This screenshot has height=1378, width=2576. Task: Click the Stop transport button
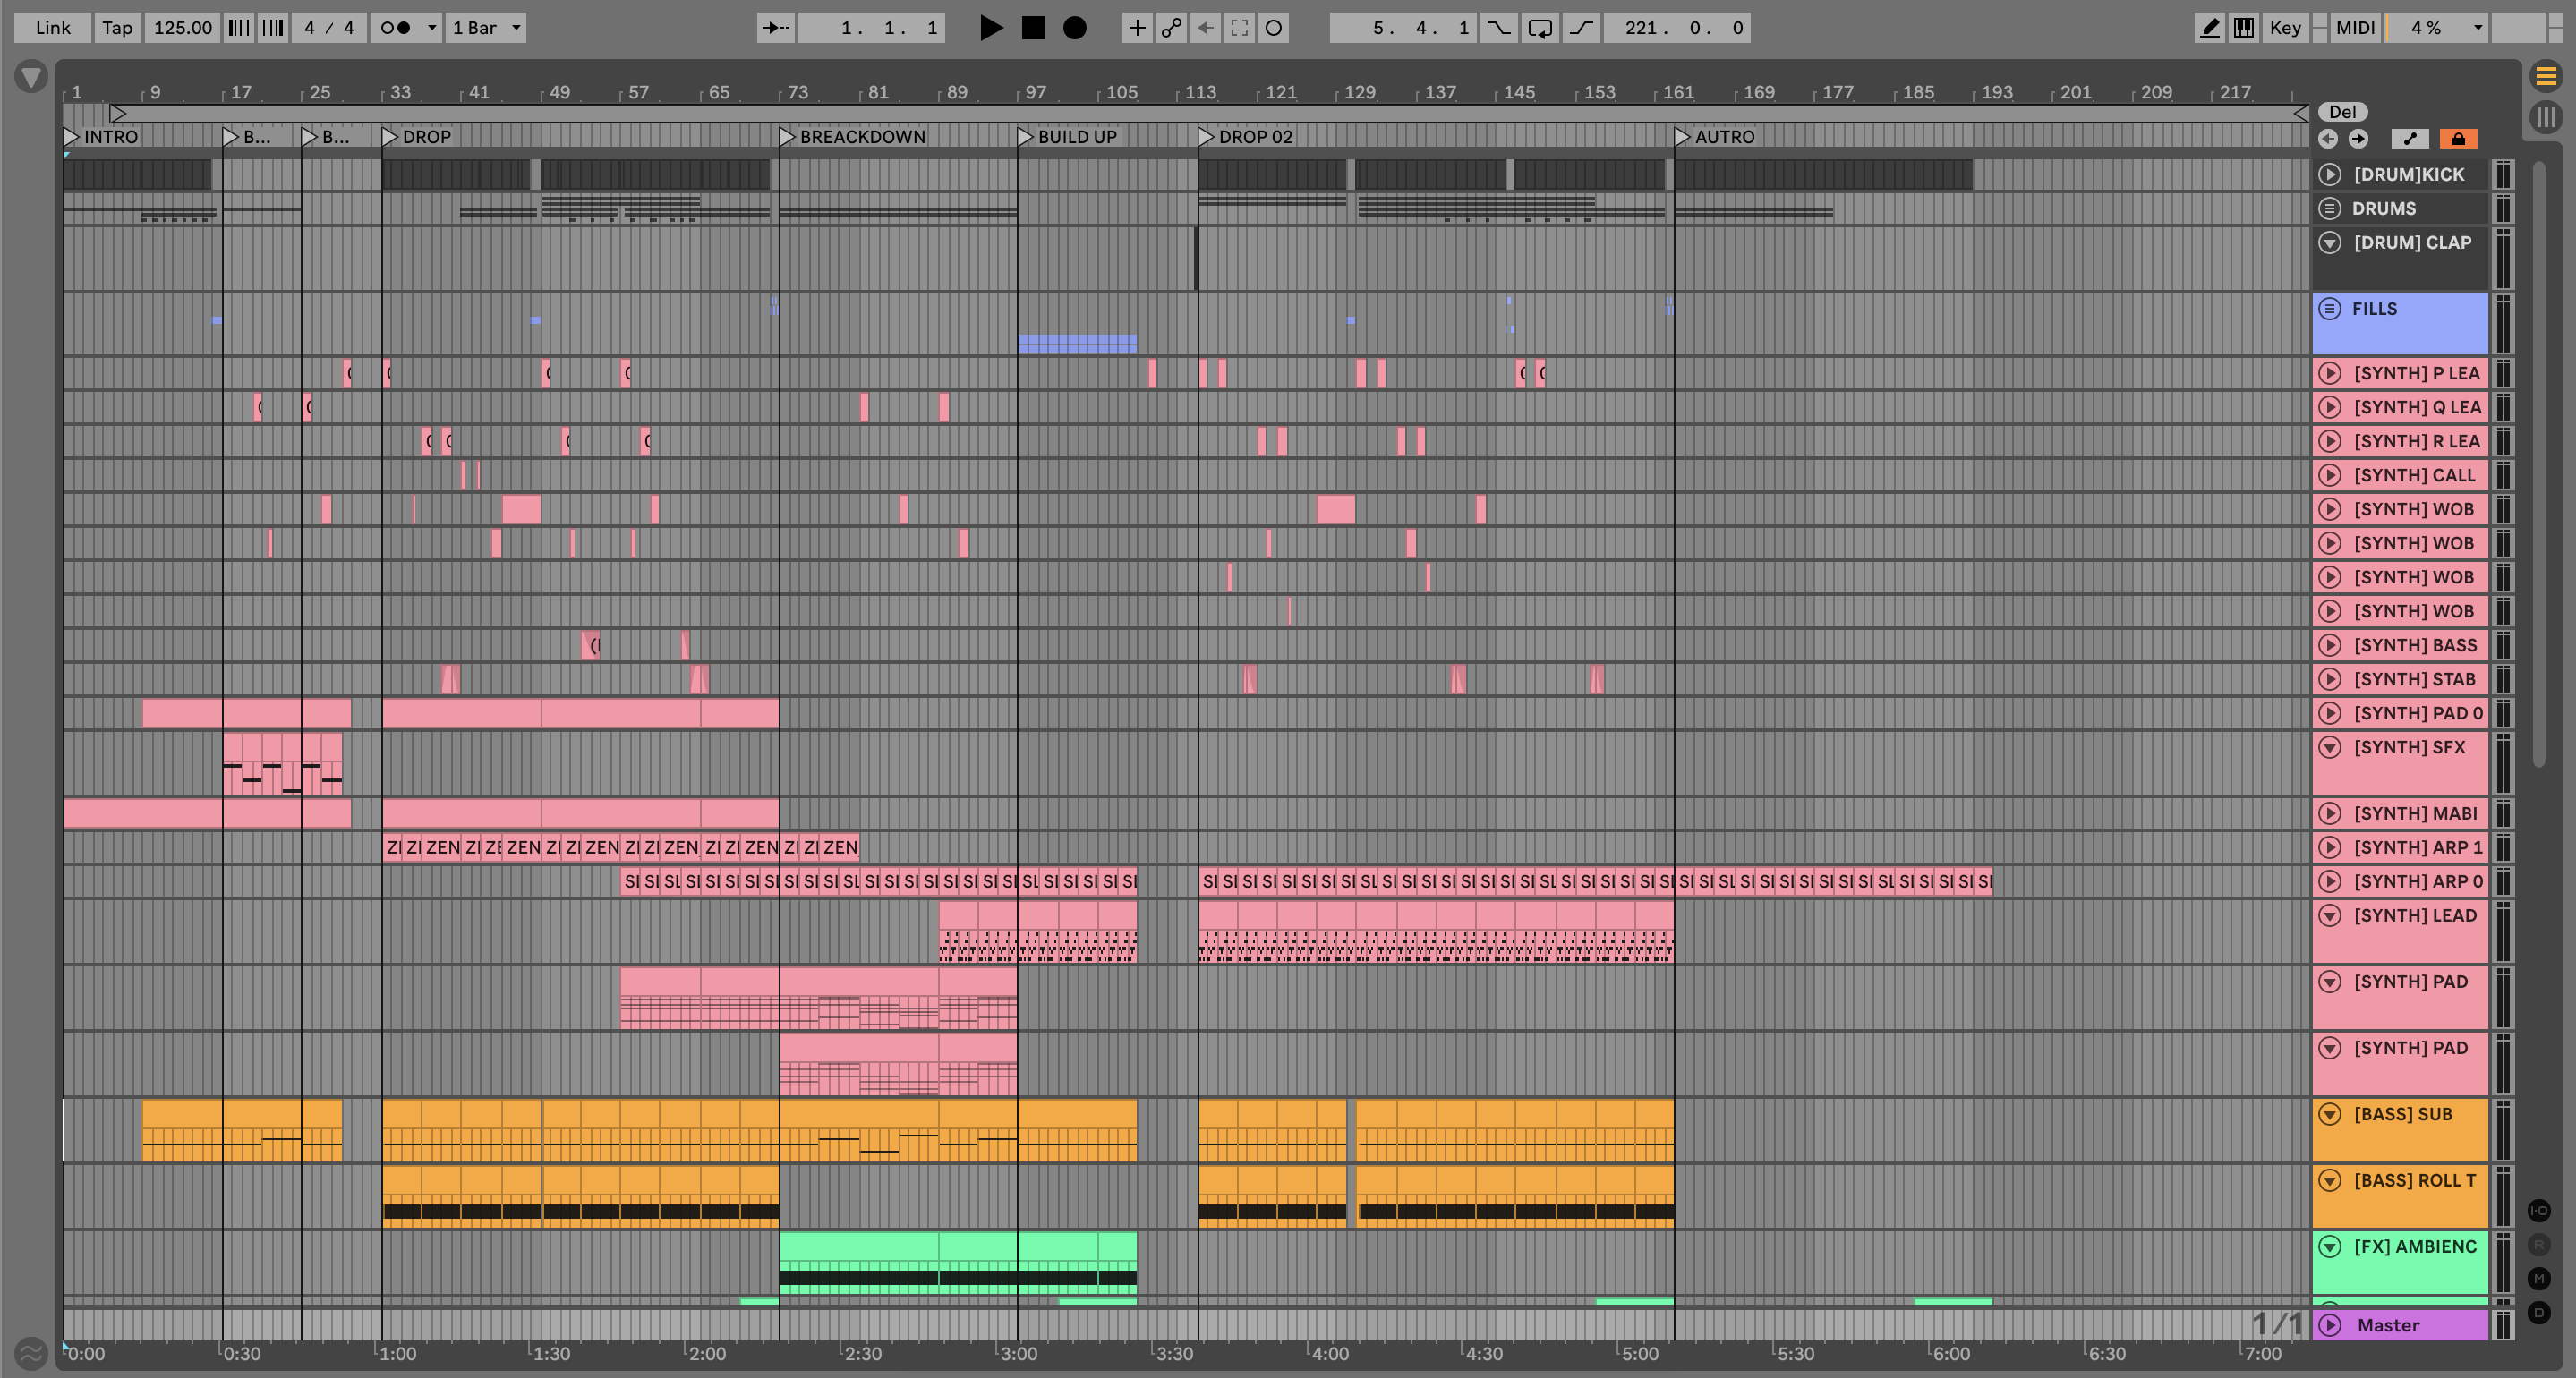tap(1033, 28)
